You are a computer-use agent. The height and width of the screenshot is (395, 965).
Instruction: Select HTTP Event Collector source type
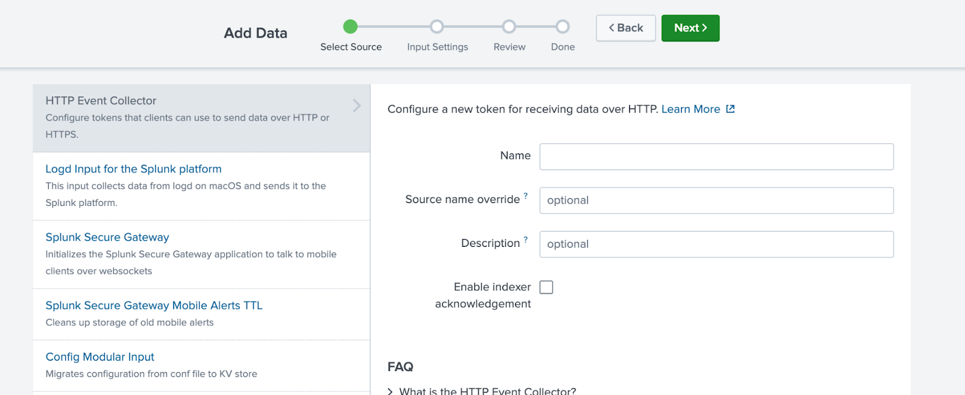(x=101, y=101)
